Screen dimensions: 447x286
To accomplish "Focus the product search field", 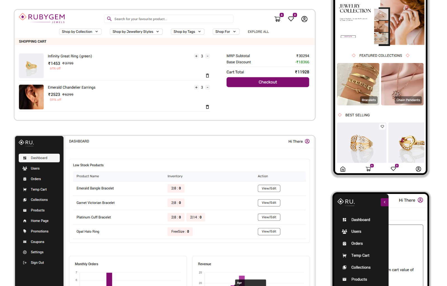I will (x=169, y=19).
